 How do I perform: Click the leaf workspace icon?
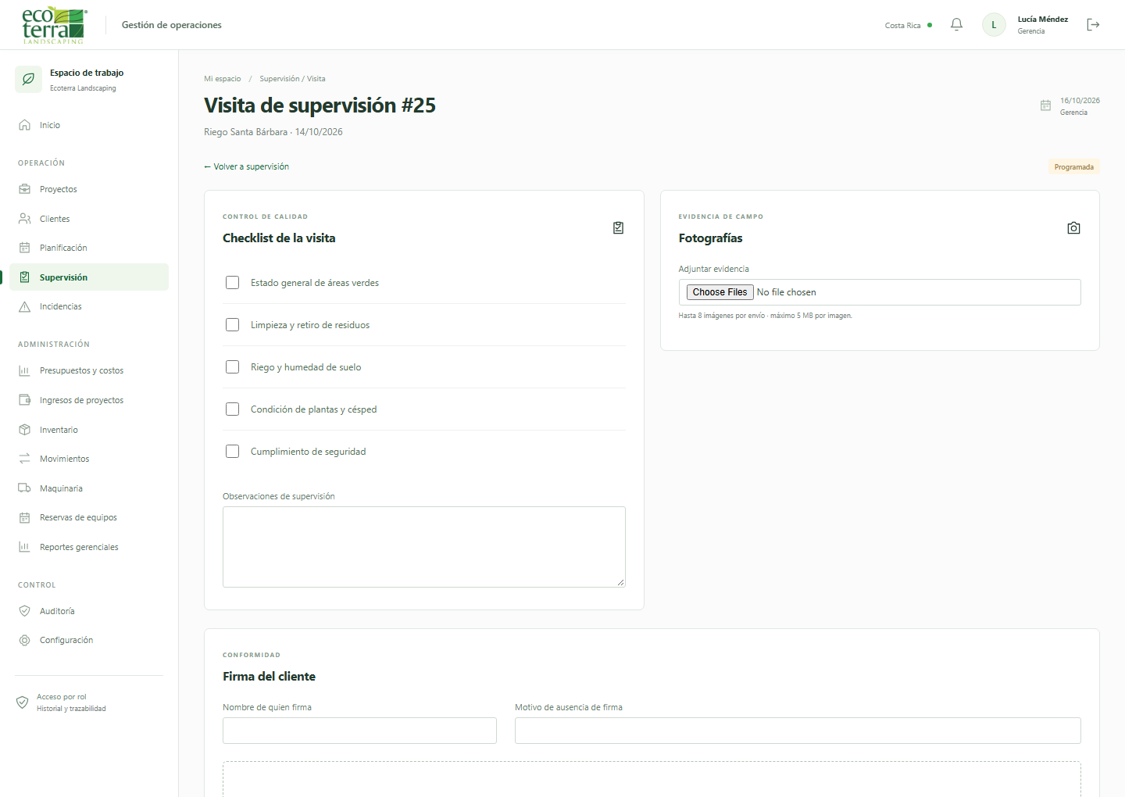(29, 79)
